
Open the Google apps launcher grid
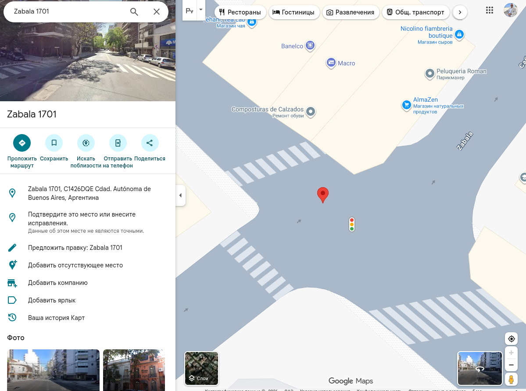(x=490, y=10)
